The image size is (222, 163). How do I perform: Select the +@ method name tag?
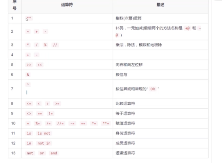tap(187, 28)
